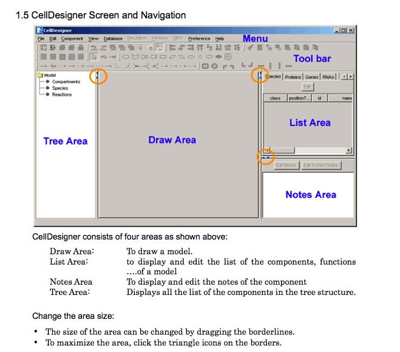The height and width of the screenshot is (352, 400).
Task: Choose the first state transition arrow tool
Action: coord(45,66)
